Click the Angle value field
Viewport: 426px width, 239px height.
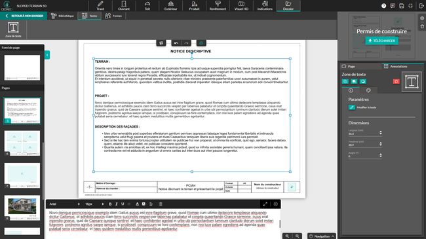point(363,156)
